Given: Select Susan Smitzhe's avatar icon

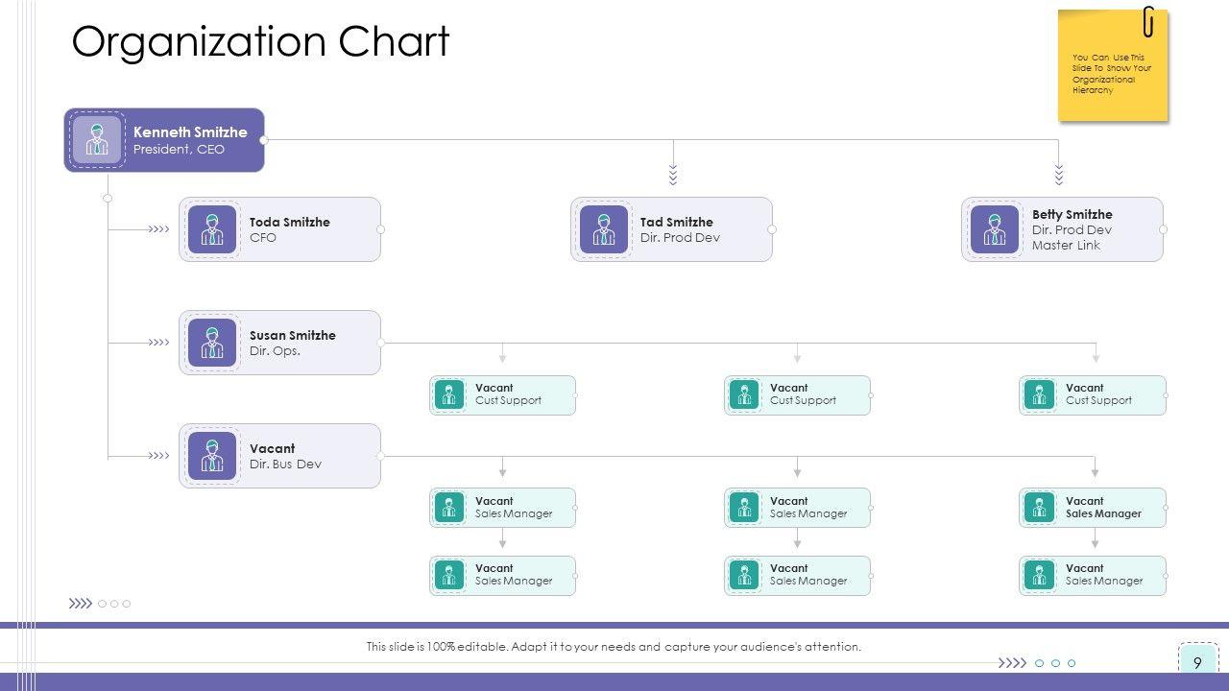Looking at the screenshot, I should 212,343.
